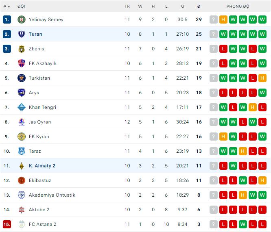Select the K. Almaty 2 badge
Viewport: 271px width, 232px height.
(x=22, y=166)
